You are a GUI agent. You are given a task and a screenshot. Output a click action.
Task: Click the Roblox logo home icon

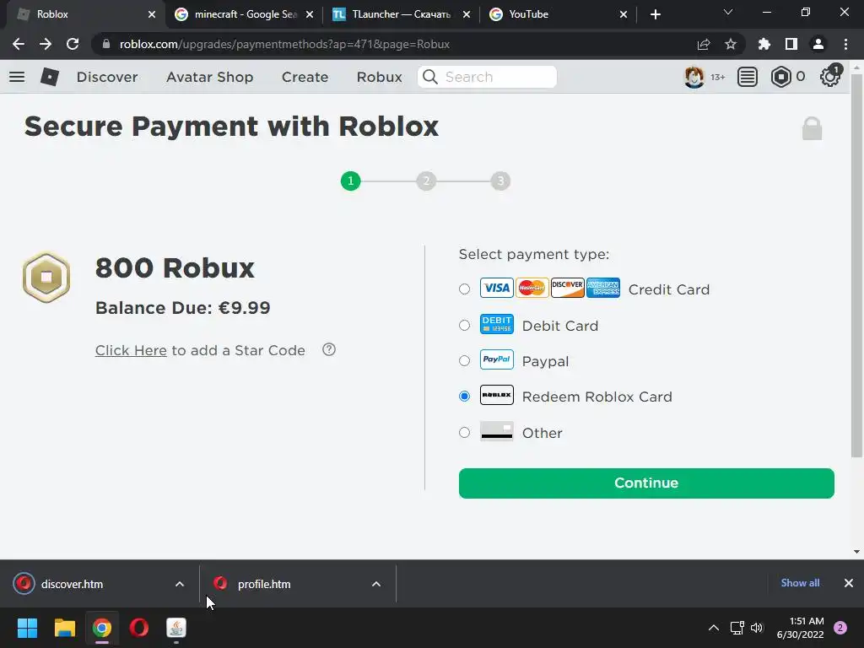[50, 77]
